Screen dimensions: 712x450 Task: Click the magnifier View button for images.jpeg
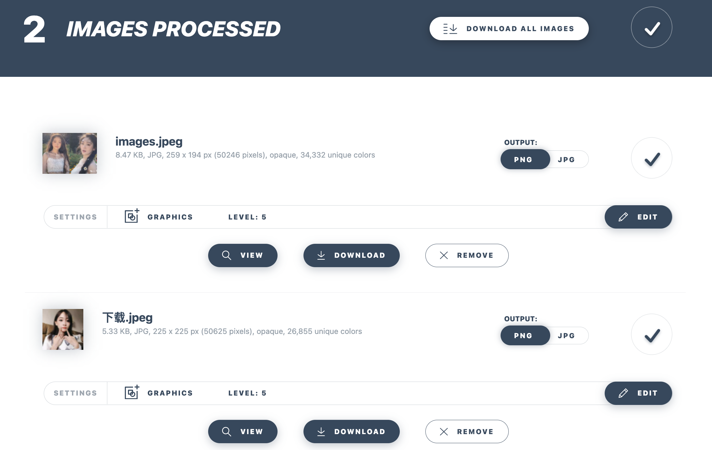243,255
